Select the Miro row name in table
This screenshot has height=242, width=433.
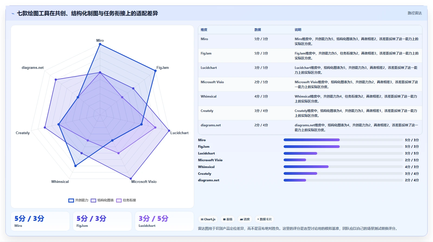[x=204, y=39]
